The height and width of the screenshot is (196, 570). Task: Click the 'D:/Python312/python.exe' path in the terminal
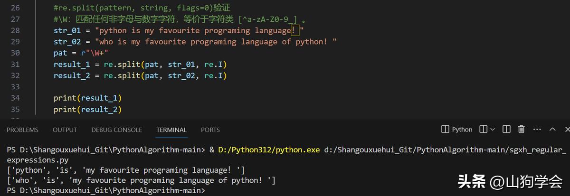click(269, 150)
